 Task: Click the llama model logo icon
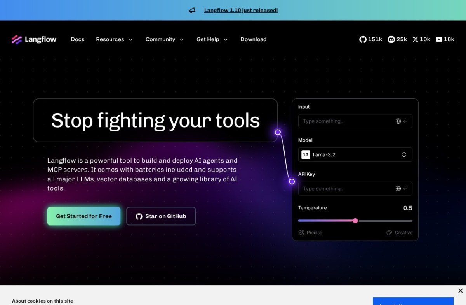pos(306,155)
